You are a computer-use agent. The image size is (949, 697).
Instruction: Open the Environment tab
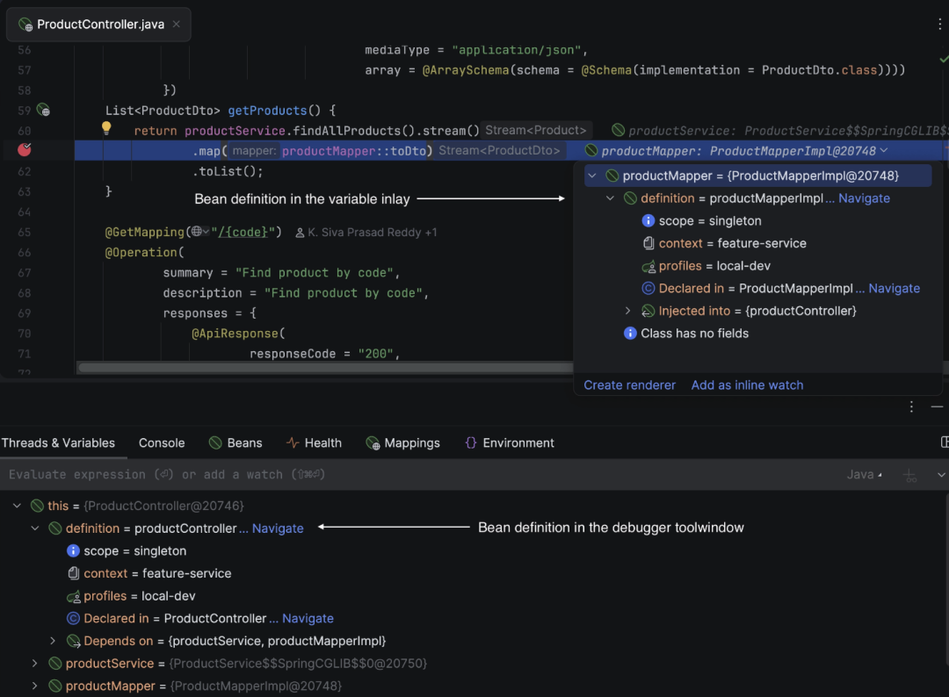click(x=518, y=442)
